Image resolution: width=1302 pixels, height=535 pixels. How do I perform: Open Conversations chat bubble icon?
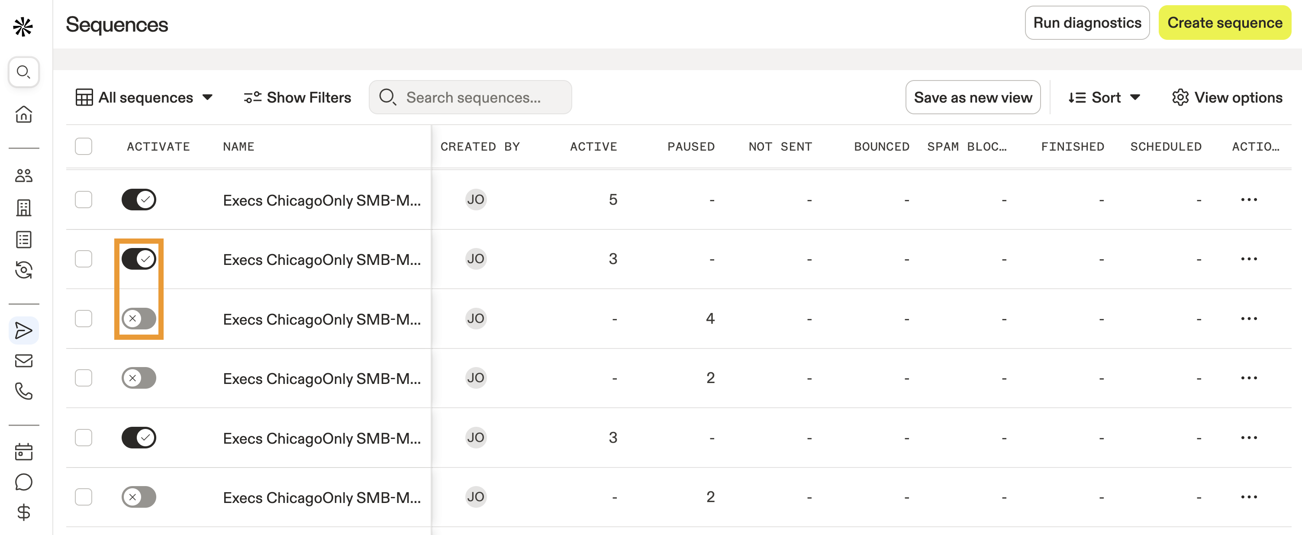click(x=23, y=482)
